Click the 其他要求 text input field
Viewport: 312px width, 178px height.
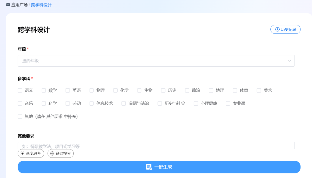tap(156, 146)
